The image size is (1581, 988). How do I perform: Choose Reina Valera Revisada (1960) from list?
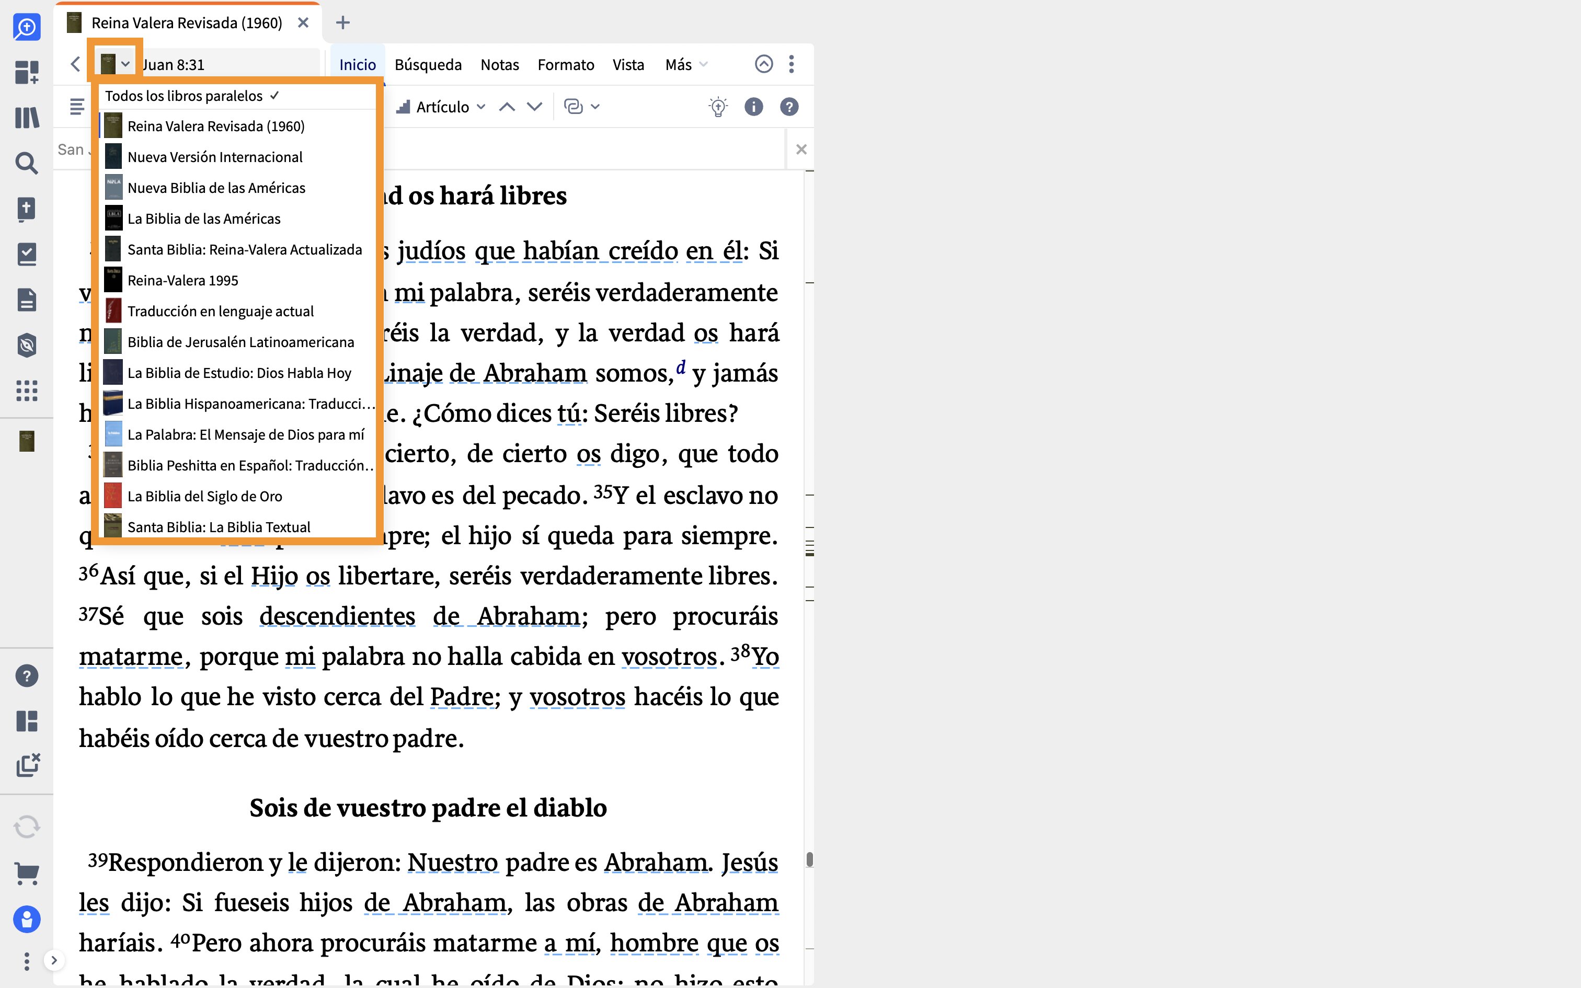237,126
